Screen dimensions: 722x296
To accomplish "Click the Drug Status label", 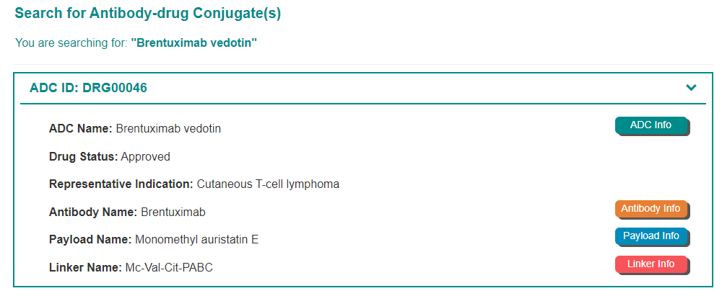I will coord(83,156).
